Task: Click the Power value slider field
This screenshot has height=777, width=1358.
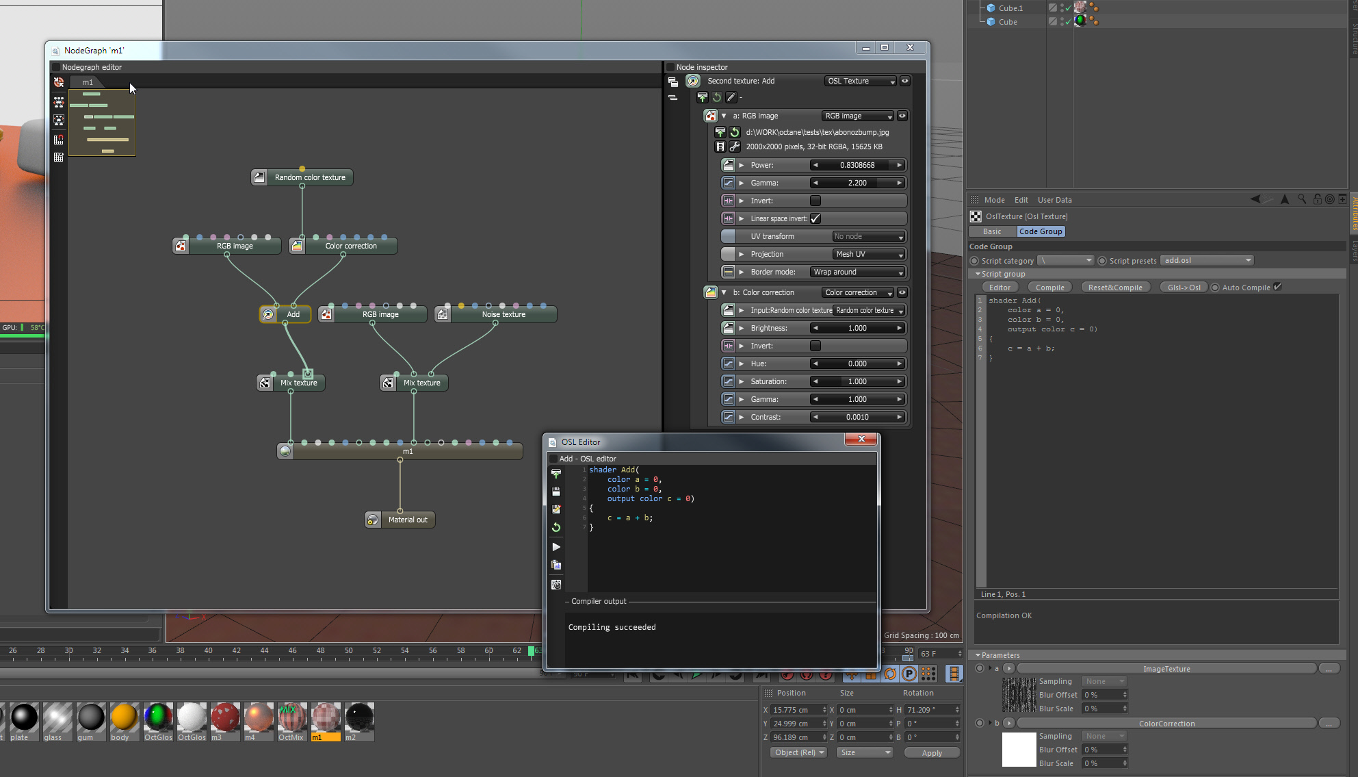Action: [857, 165]
